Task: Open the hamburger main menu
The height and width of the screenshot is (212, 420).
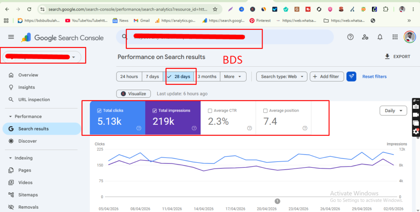Action: coord(11,37)
